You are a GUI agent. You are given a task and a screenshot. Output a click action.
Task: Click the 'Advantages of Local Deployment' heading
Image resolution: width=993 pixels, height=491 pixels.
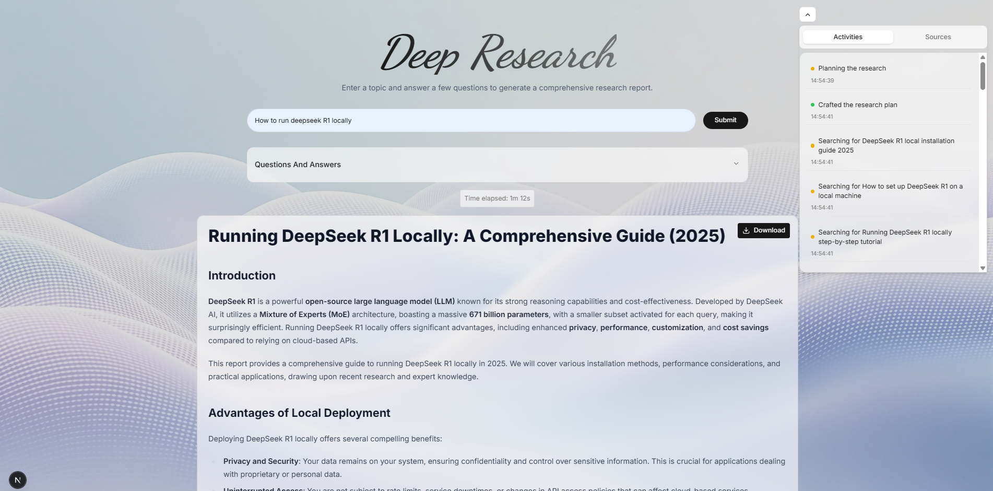point(299,413)
